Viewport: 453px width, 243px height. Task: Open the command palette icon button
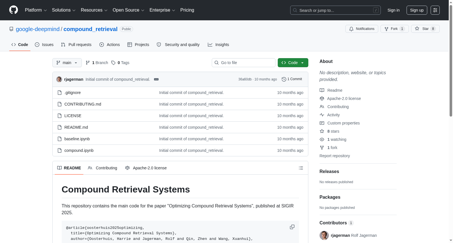(435, 10)
